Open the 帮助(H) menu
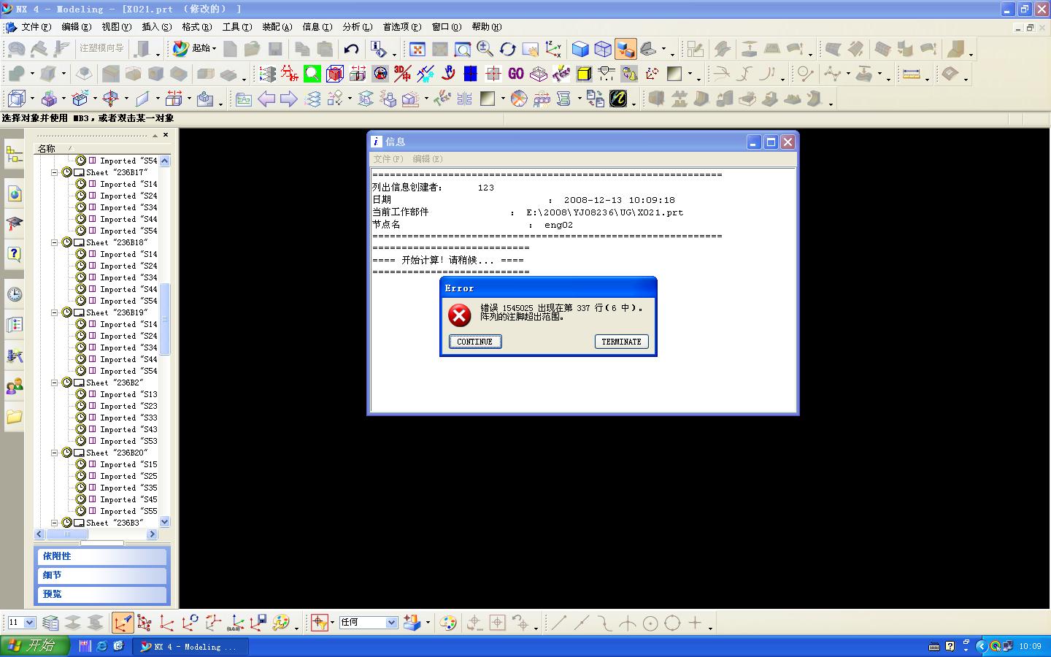 pyautogui.click(x=486, y=27)
